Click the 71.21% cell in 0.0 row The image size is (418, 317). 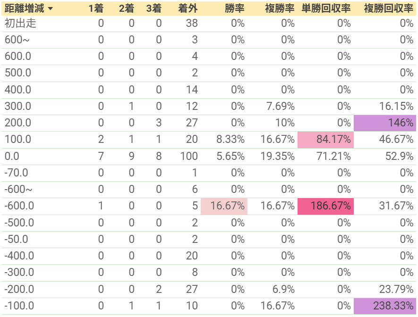click(x=333, y=156)
